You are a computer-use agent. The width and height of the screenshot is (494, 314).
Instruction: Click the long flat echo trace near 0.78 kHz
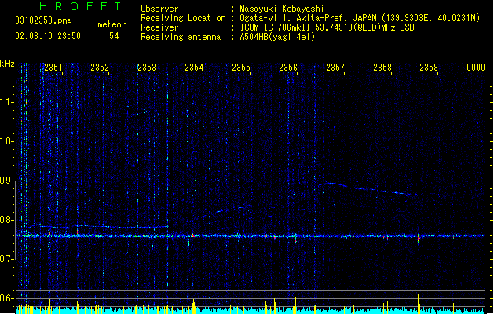[97, 226]
